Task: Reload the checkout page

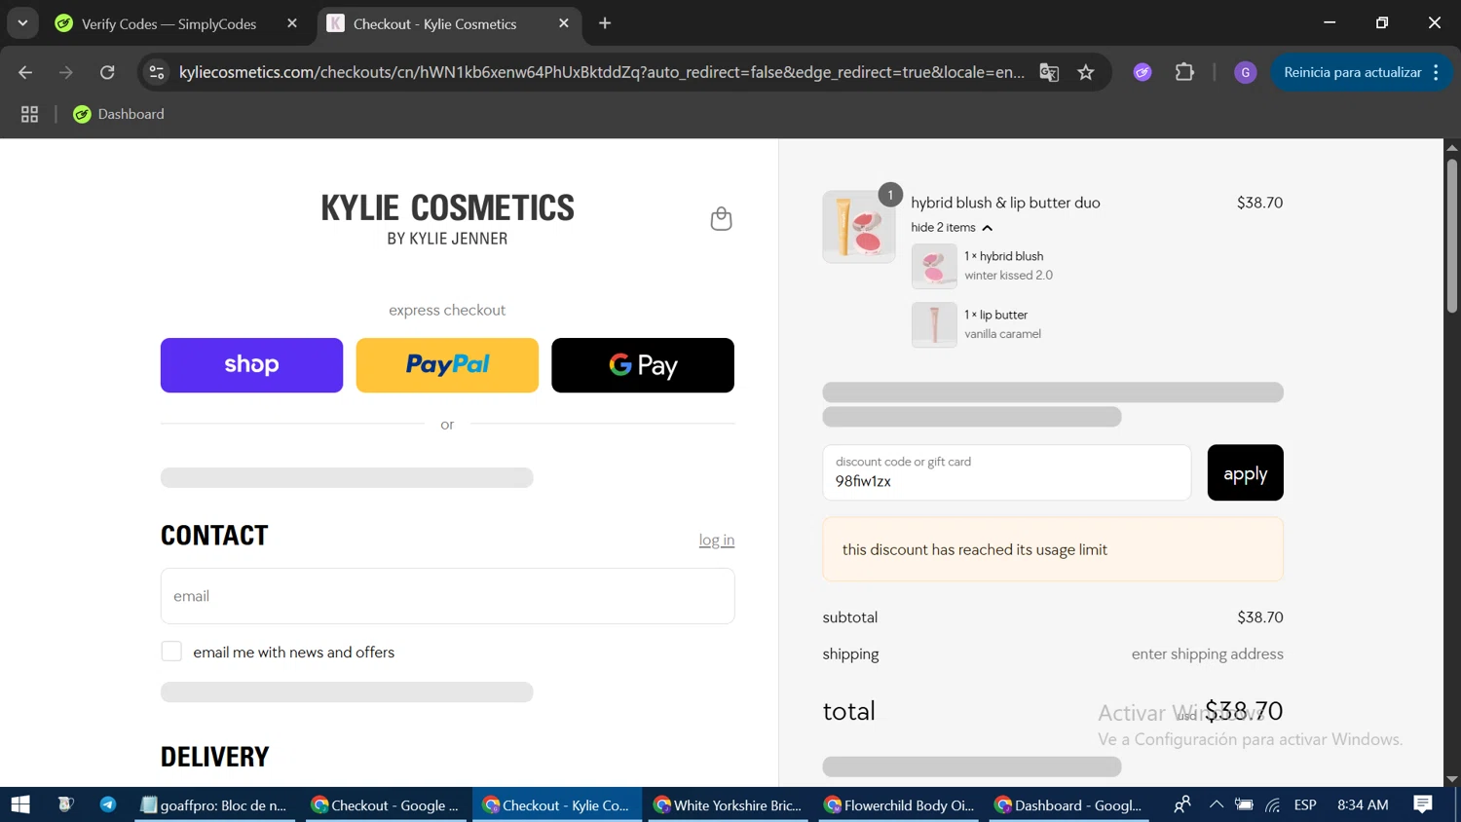Action: click(107, 72)
